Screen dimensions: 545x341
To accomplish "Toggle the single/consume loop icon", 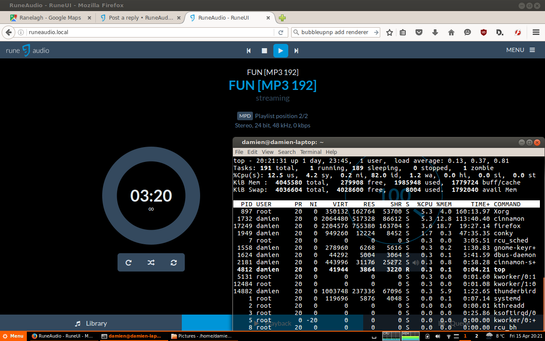I will 174,263.
